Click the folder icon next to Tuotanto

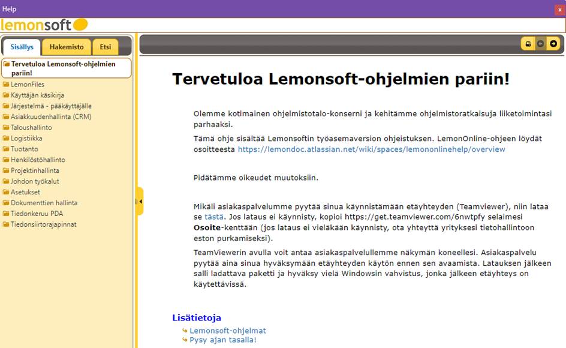(6, 149)
